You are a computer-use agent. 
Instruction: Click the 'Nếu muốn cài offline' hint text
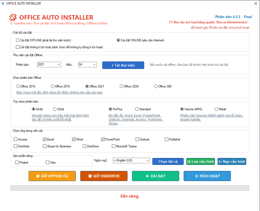point(189,65)
